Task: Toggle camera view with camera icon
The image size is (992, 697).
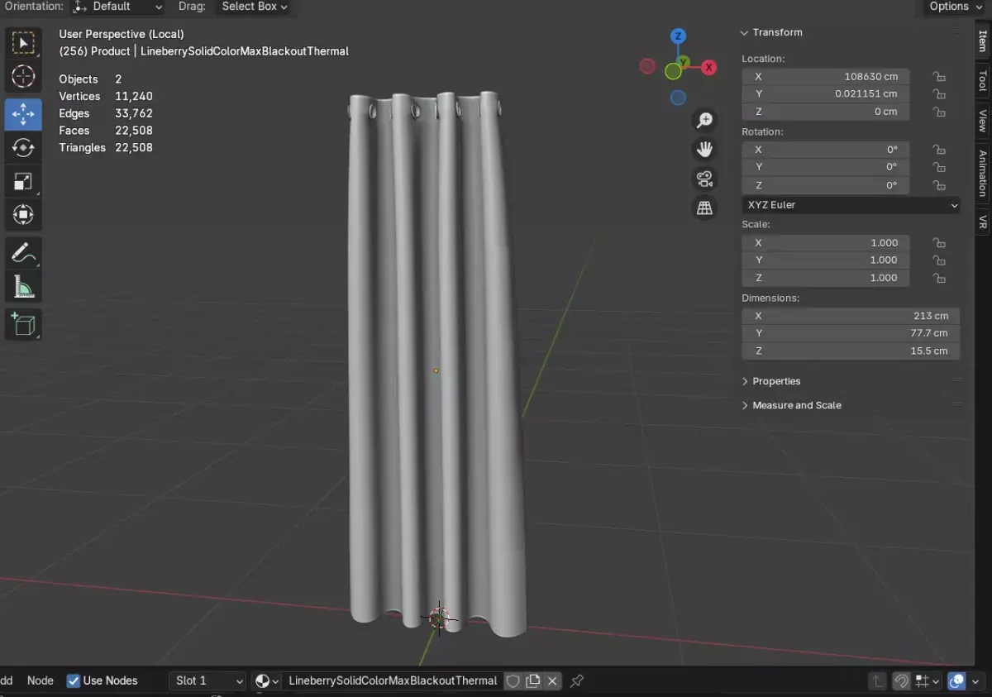Action: [704, 179]
